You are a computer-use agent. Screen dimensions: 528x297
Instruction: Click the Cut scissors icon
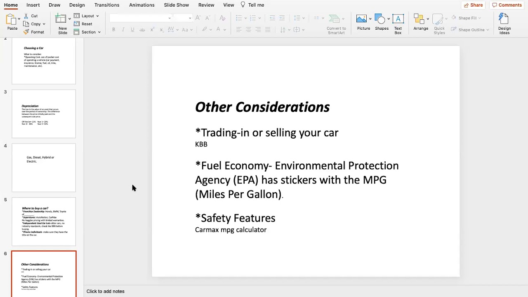[26, 16]
